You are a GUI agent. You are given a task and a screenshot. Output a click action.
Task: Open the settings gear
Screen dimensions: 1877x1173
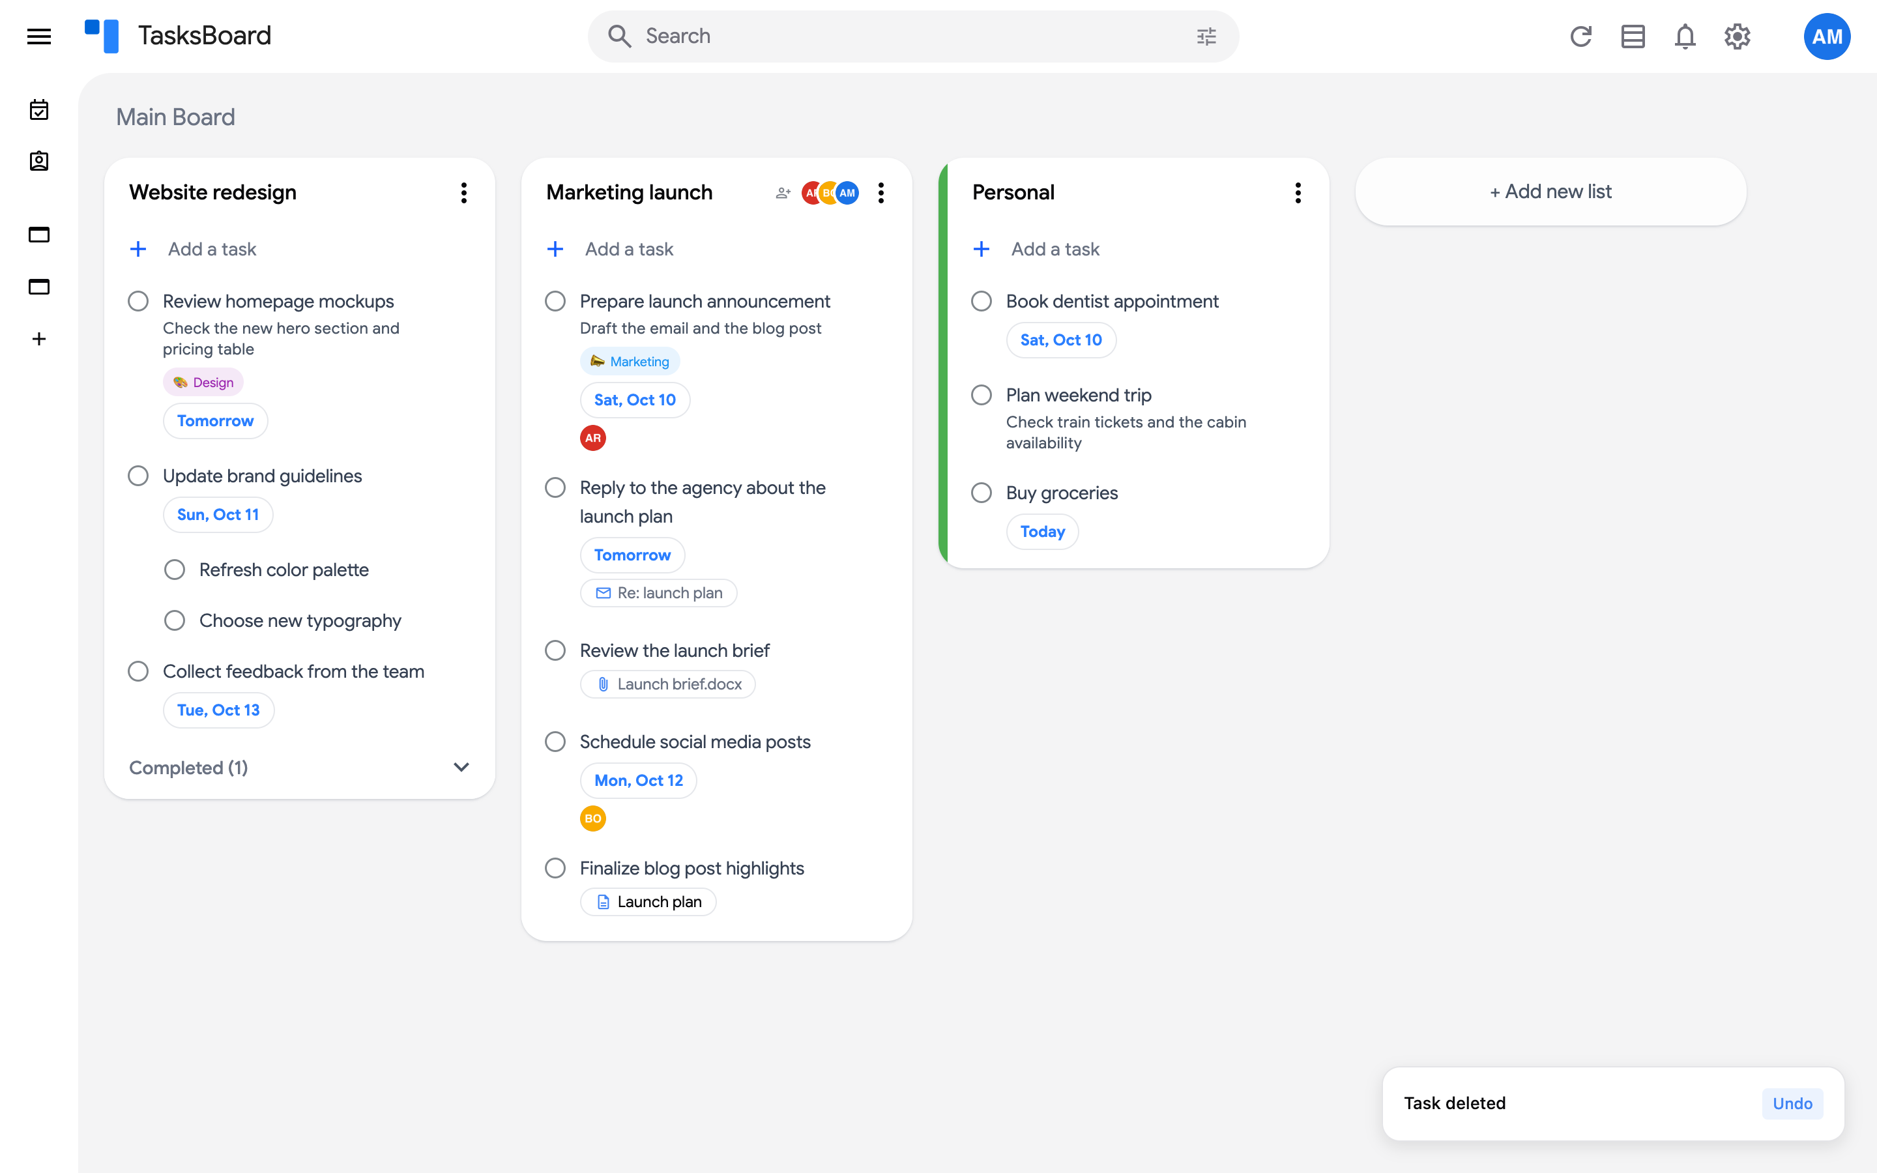coord(1738,36)
